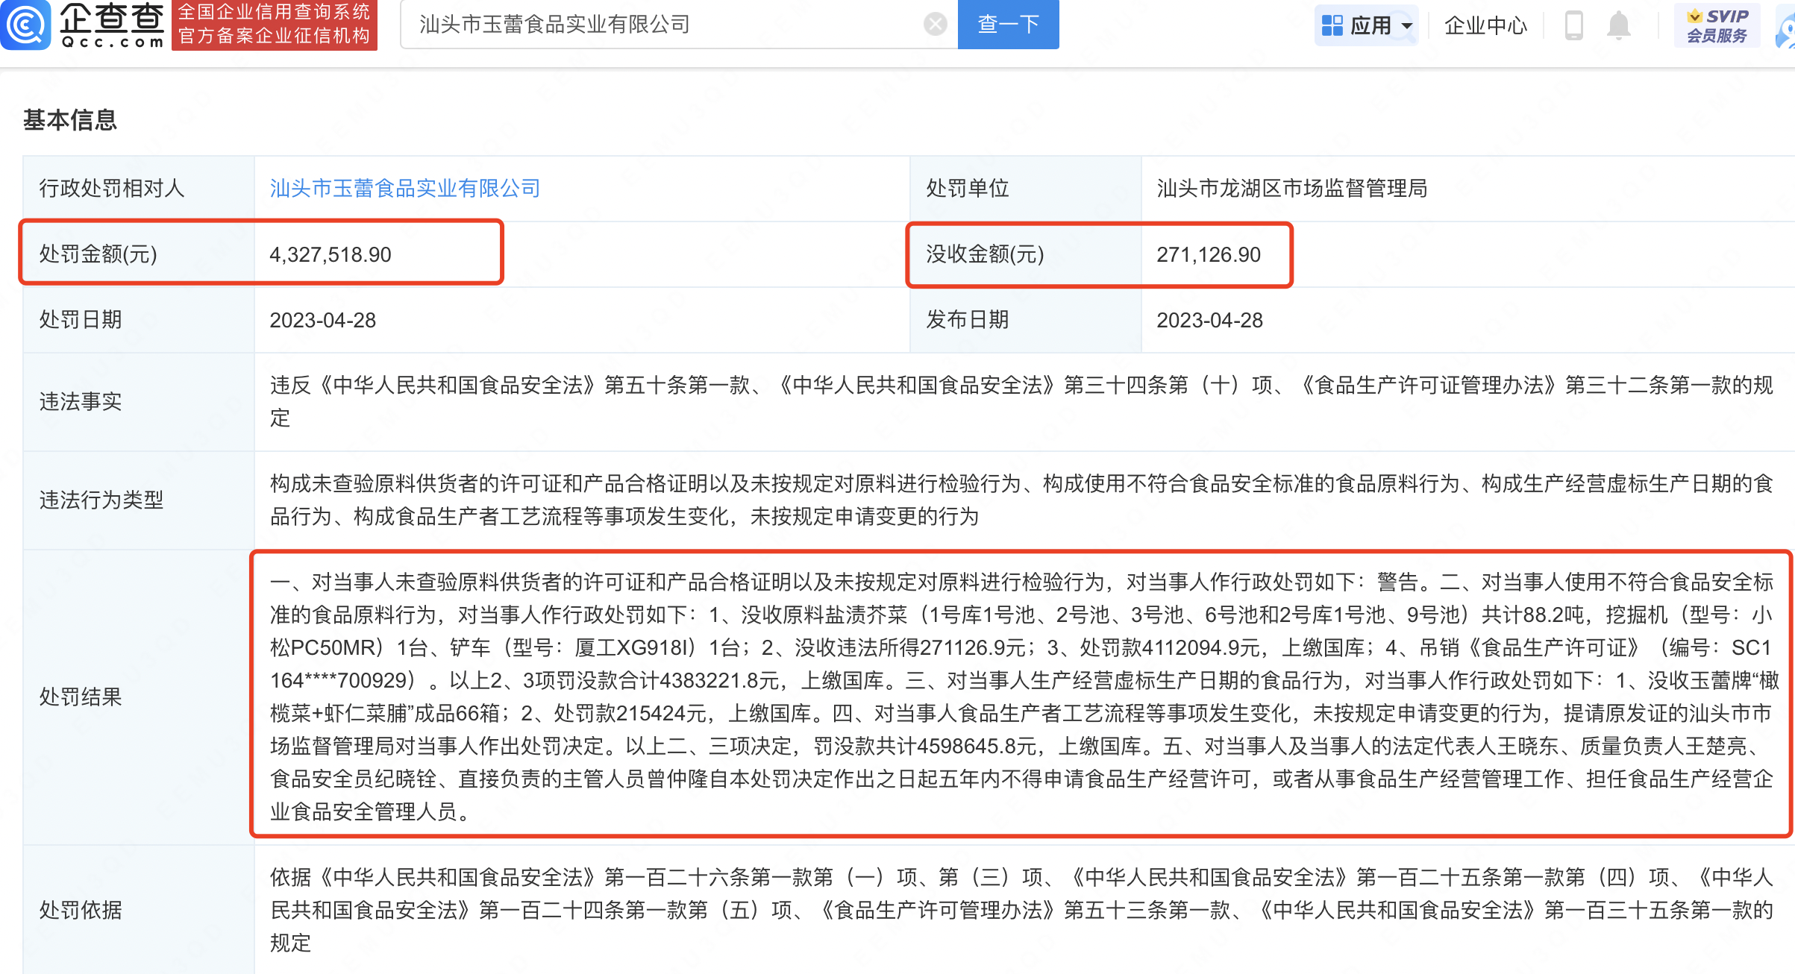Click the 处罚单位 label cell

pos(1025,189)
